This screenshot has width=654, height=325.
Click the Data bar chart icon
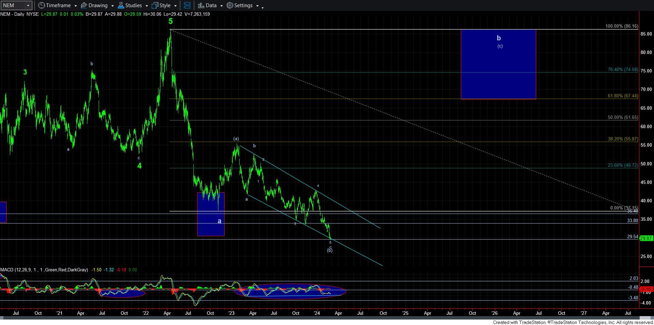pyautogui.click(x=201, y=5)
